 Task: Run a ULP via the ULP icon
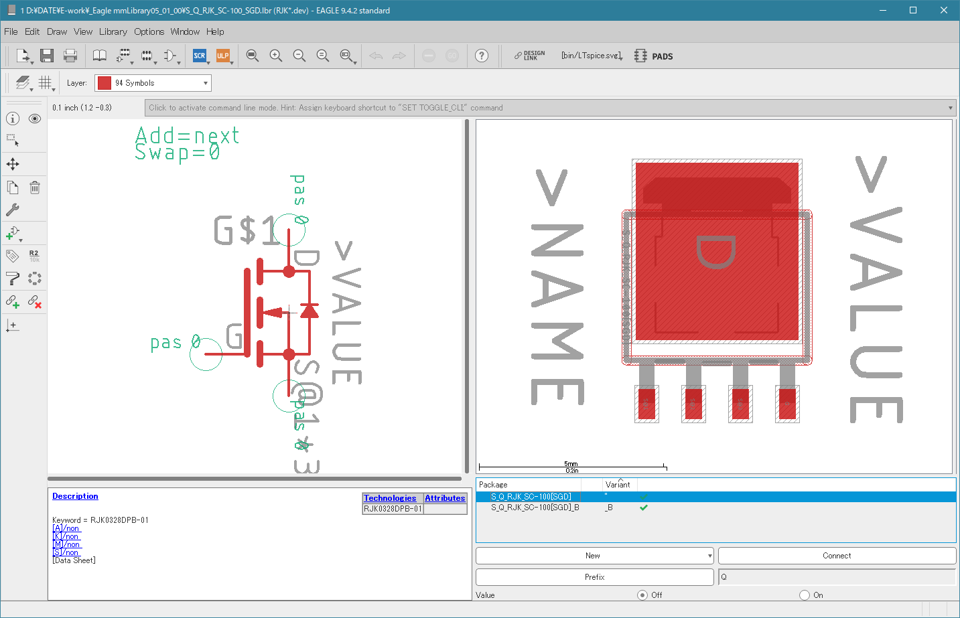tap(222, 56)
